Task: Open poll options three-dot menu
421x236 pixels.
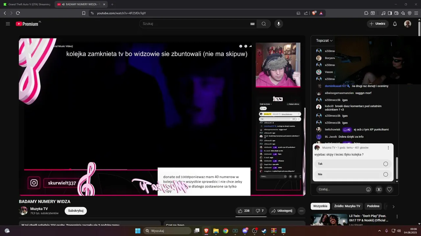Action: click(388, 148)
